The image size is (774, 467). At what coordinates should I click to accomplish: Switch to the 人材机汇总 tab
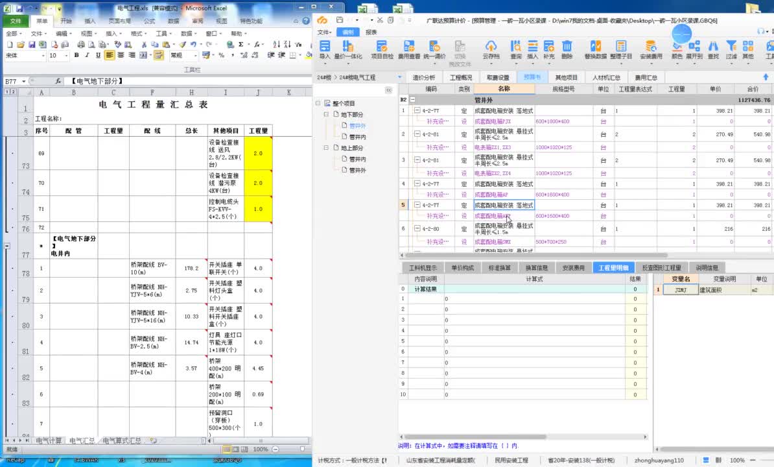point(605,77)
